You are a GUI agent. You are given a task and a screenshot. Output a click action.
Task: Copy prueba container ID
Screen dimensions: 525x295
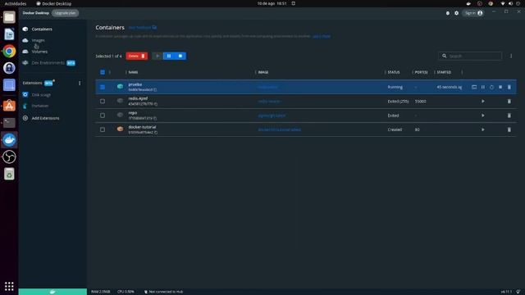click(x=155, y=89)
